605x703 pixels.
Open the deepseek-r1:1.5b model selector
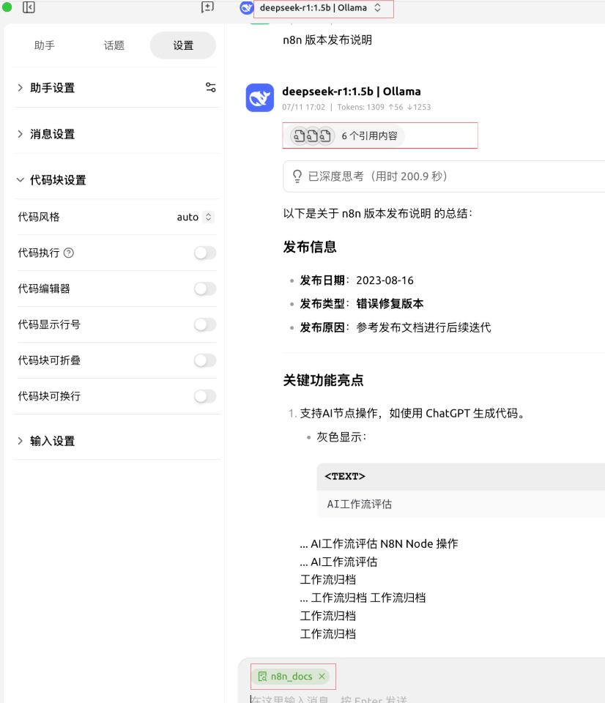[x=320, y=7]
